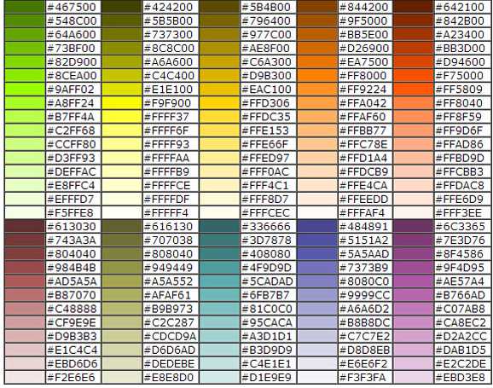Select the label #FFDCB9

pos(363,171)
